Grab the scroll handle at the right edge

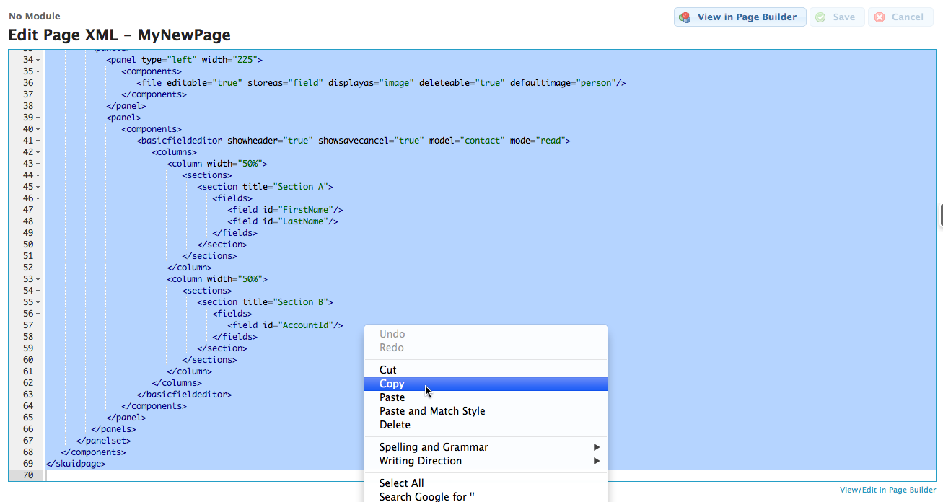(x=941, y=215)
